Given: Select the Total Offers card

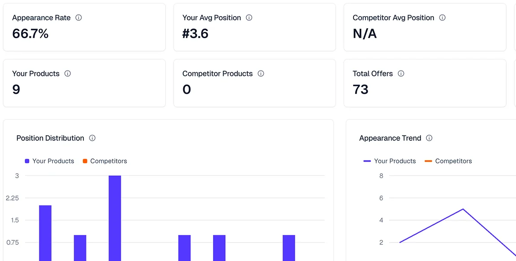Looking at the screenshot, I should tap(425, 83).
